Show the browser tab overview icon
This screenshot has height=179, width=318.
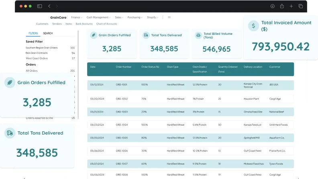tap(301, 6)
